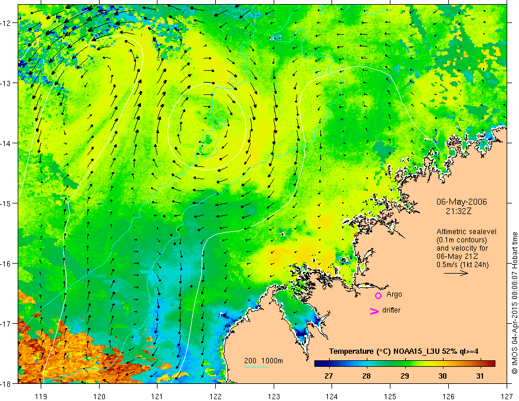The image size is (519, 401).
Task: Click the '200 1000m' depth label
Action: pos(264,361)
